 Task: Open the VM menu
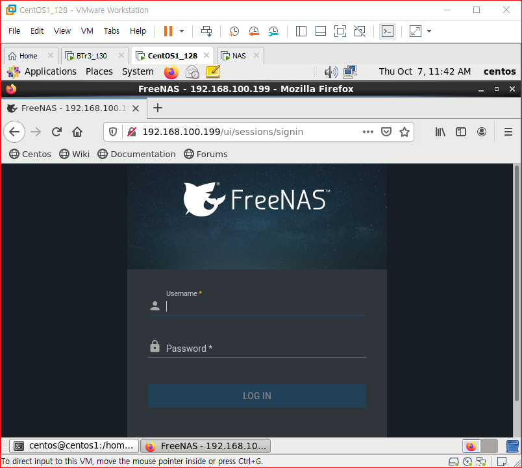pyautogui.click(x=87, y=31)
